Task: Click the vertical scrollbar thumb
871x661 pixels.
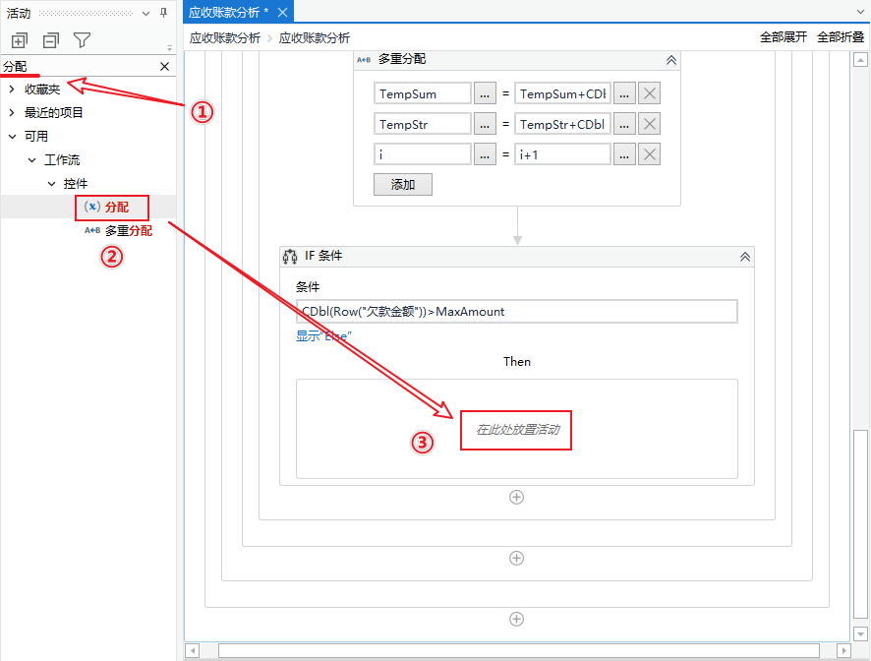Action: click(860, 532)
